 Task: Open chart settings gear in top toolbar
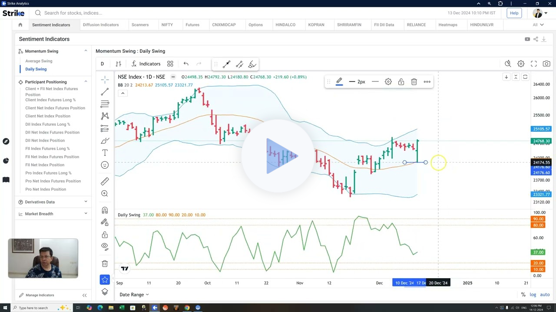tap(521, 64)
